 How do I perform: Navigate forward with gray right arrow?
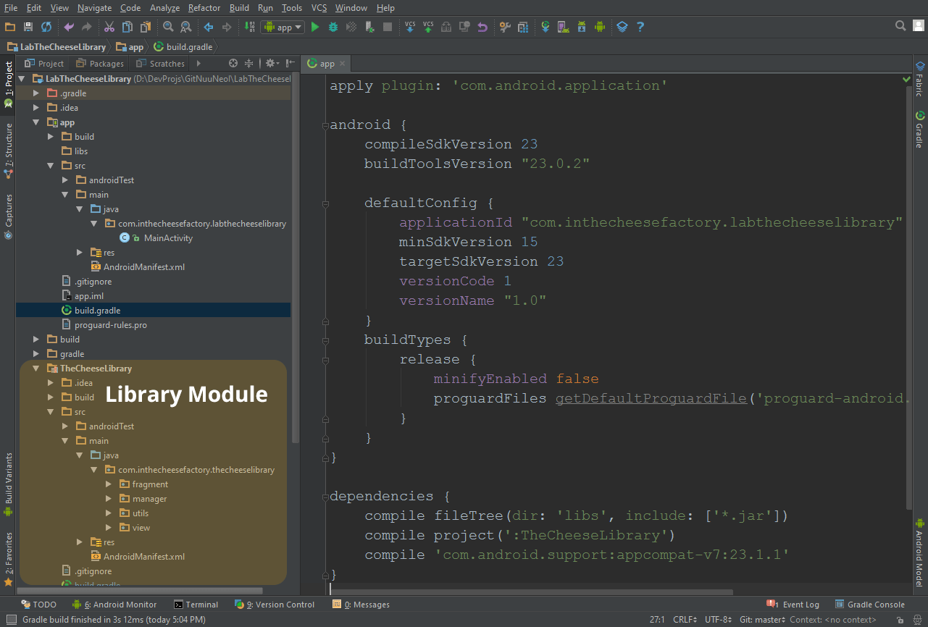(227, 27)
